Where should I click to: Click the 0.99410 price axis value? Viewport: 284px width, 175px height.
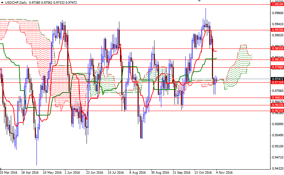(x=278, y=24)
